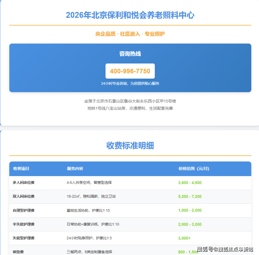The width and height of the screenshot is (259, 255).
Task: Click the 咨询热线 heading
Action: point(130,54)
